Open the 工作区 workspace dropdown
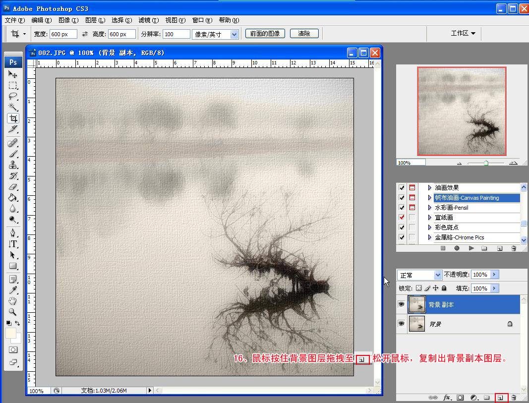The image size is (529, 403). [x=463, y=33]
